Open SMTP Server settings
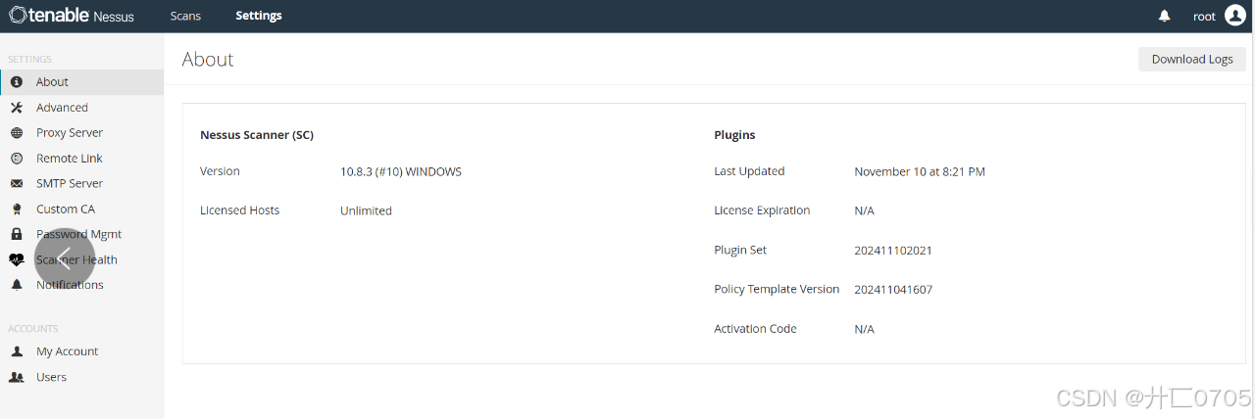Screen dimensions: 1255x419 click(x=81, y=184)
